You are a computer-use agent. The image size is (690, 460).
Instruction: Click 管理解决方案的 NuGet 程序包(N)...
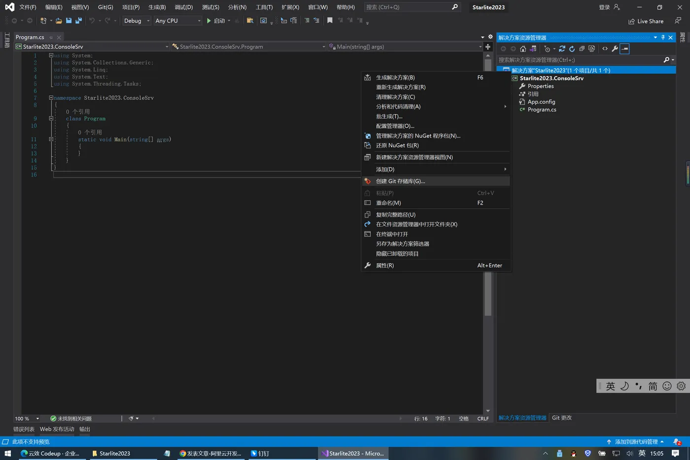(436, 136)
